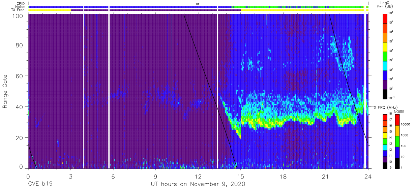Click the CVE b19 radar label
The height and width of the screenshot is (191, 414).
[x=40, y=184]
